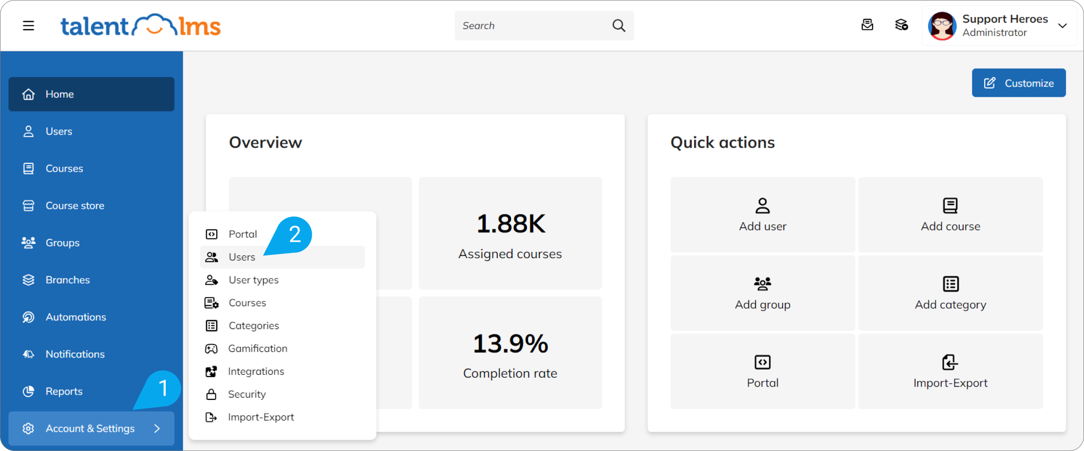Expand the Support Heroes profile dropdown

pos(1062,25)
